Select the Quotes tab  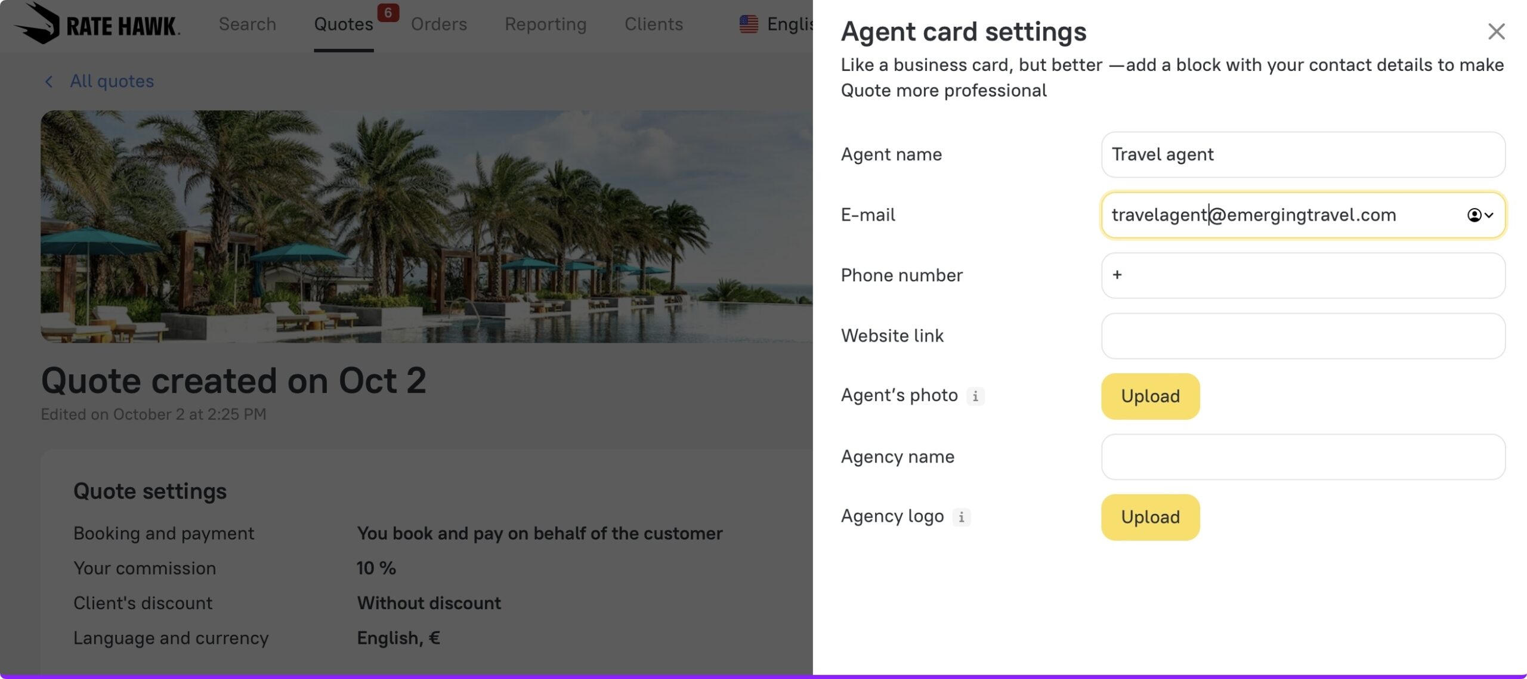pos(344,24)
